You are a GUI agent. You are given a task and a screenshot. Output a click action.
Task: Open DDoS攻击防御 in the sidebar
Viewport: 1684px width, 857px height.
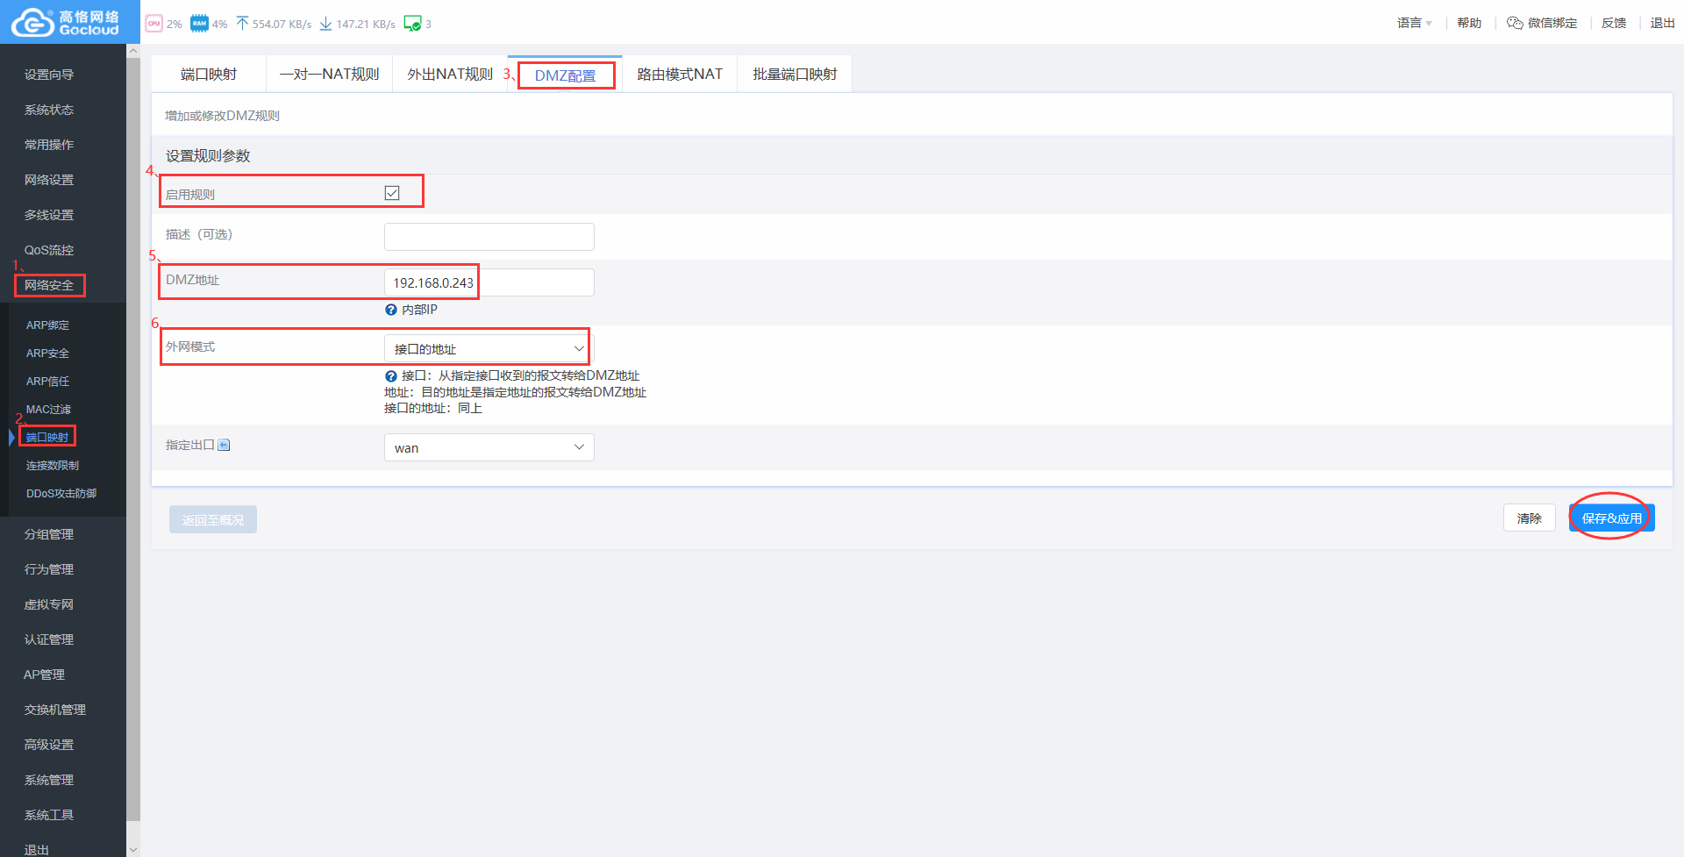(x=61, y=494)
